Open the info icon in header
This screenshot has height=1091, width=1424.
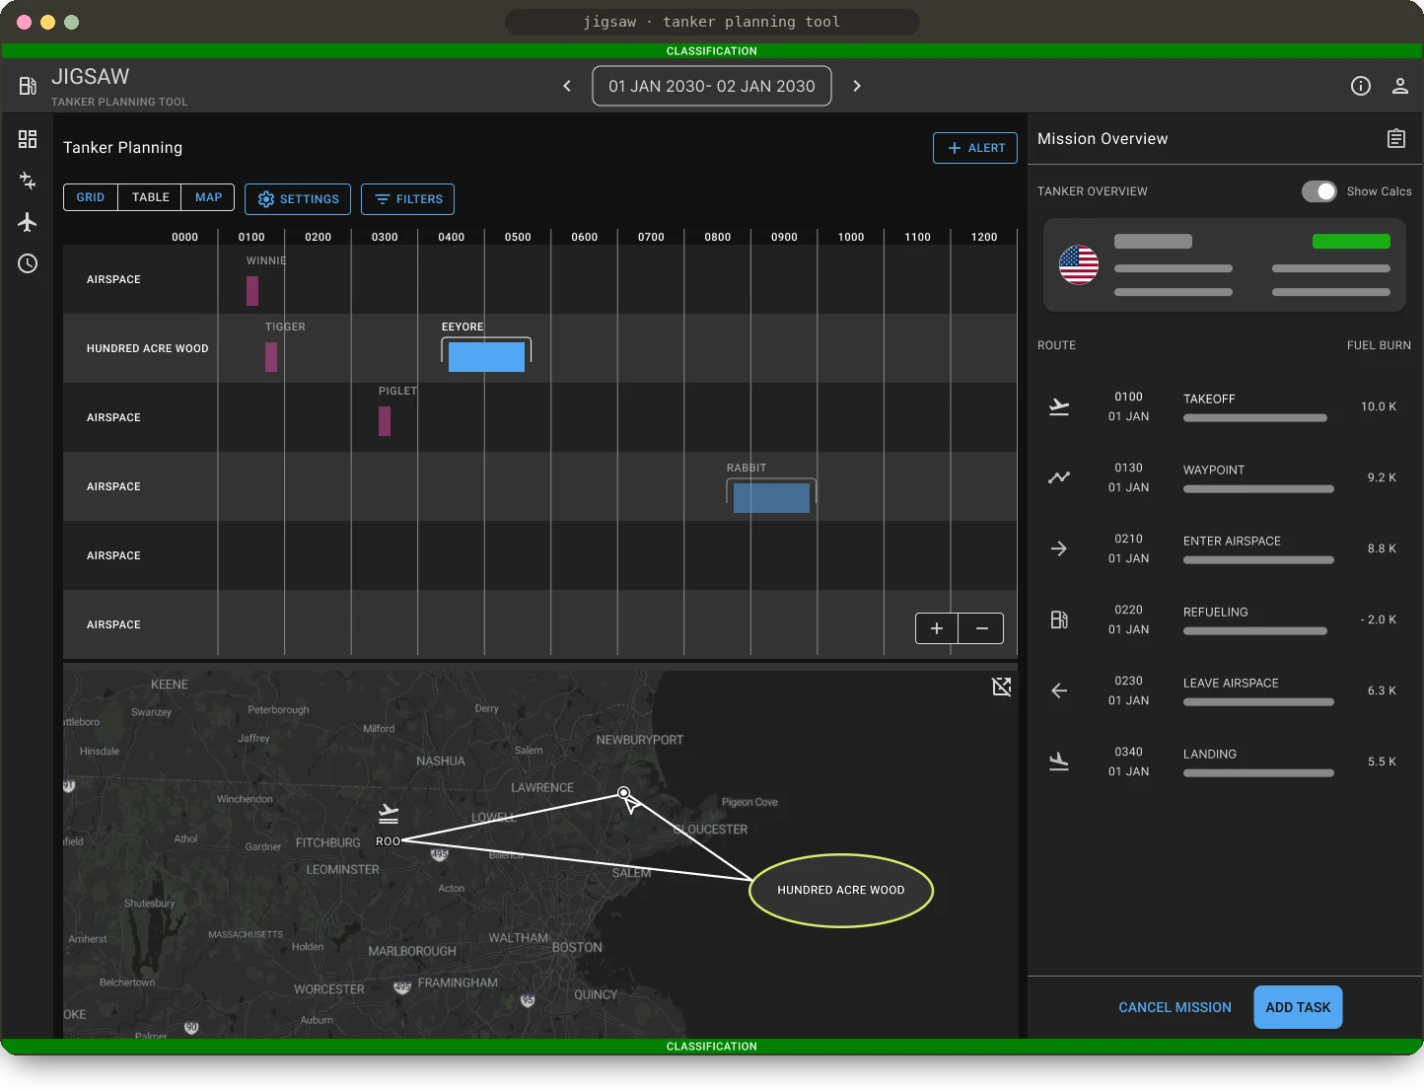tap(1361, 86)
